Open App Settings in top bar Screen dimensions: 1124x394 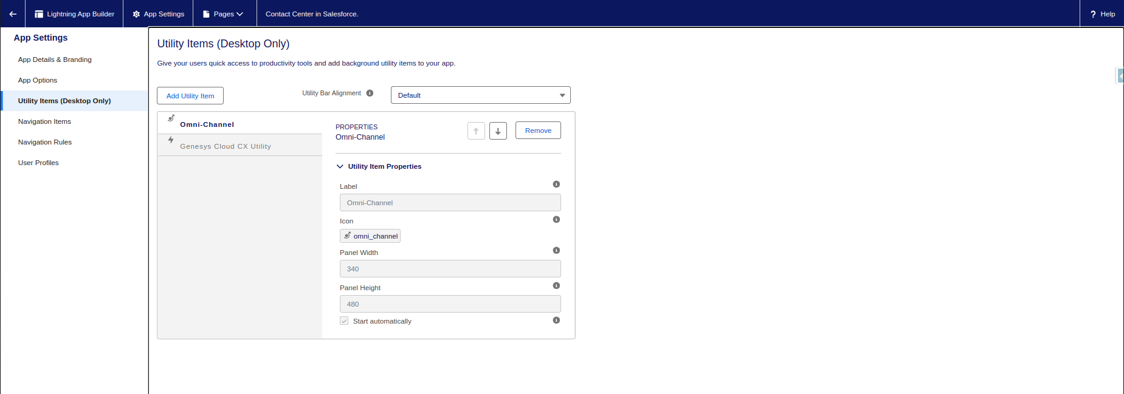click(x=158, y=14)
